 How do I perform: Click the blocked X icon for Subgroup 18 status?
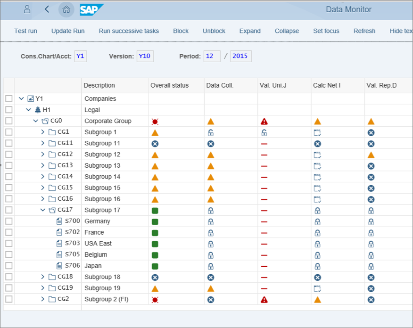155,277
